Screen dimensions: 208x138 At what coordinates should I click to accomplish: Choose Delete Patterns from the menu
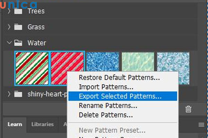click(106, 115)
